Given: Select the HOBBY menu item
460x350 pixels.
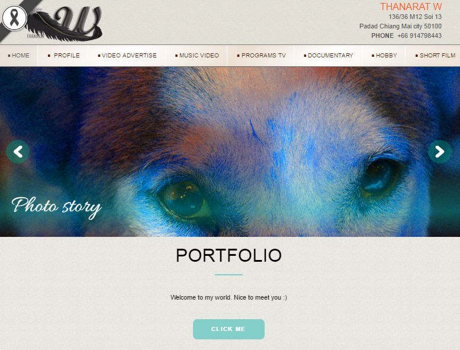Looking at the screenshot, I should coord(384,56).
